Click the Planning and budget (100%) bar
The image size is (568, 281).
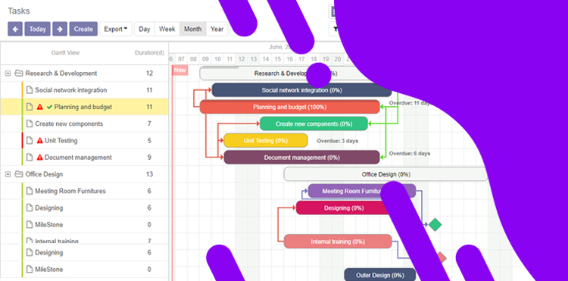point(289,108)
